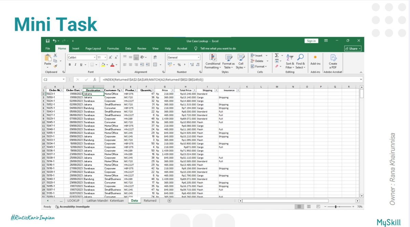Screen dimensions: 410x227
Task: Open the General number format dropdown
Action: (199, 58)
